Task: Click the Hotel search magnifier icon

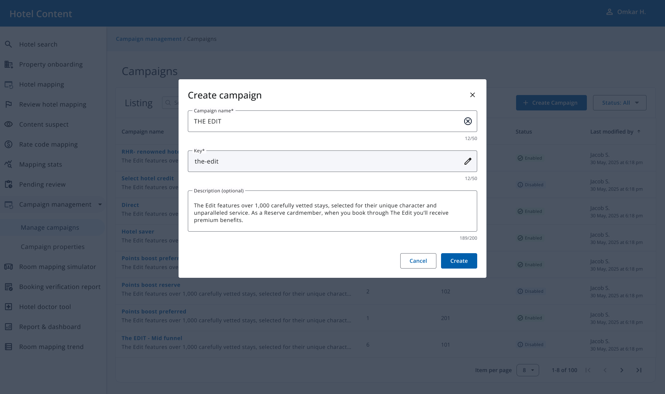Action: point(8,44)
